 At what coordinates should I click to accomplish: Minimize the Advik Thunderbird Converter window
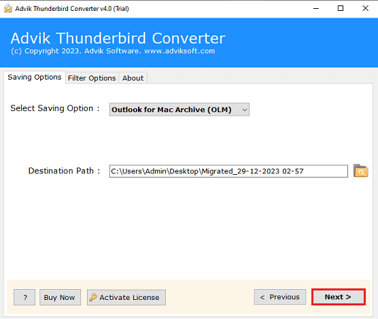(x=316, y=9)
